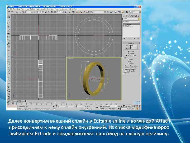Open the Customize menu
Viewport: 190px width, 143px height.
click(x=64, y=9)
